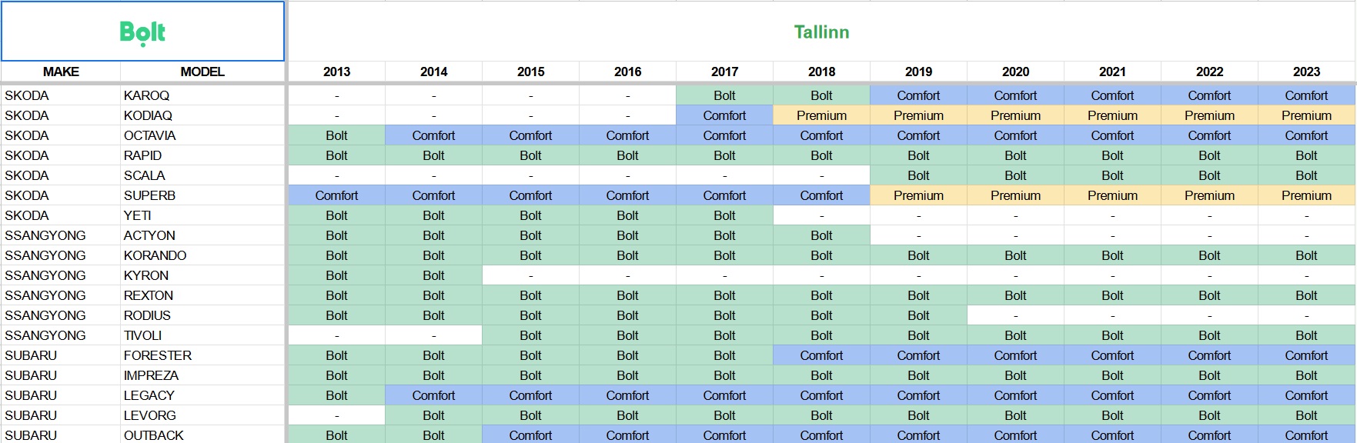Screen dimensions: 1357x443
Task: Click the FORESTER 2018 Comfort cell
Action: (x=821, y=355)
